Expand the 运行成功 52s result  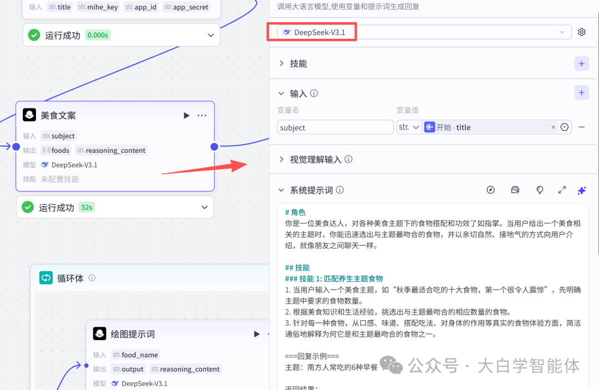204,207
